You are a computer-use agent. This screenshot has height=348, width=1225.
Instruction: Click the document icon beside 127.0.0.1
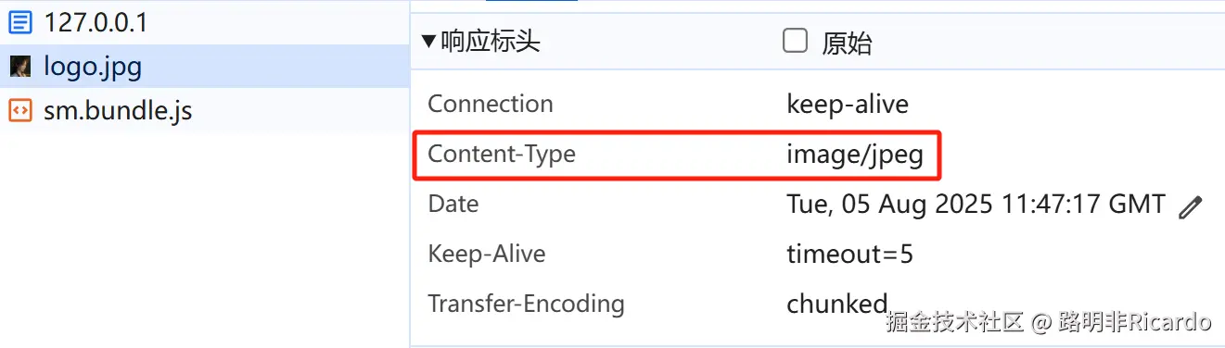click(x=19, y=22)
